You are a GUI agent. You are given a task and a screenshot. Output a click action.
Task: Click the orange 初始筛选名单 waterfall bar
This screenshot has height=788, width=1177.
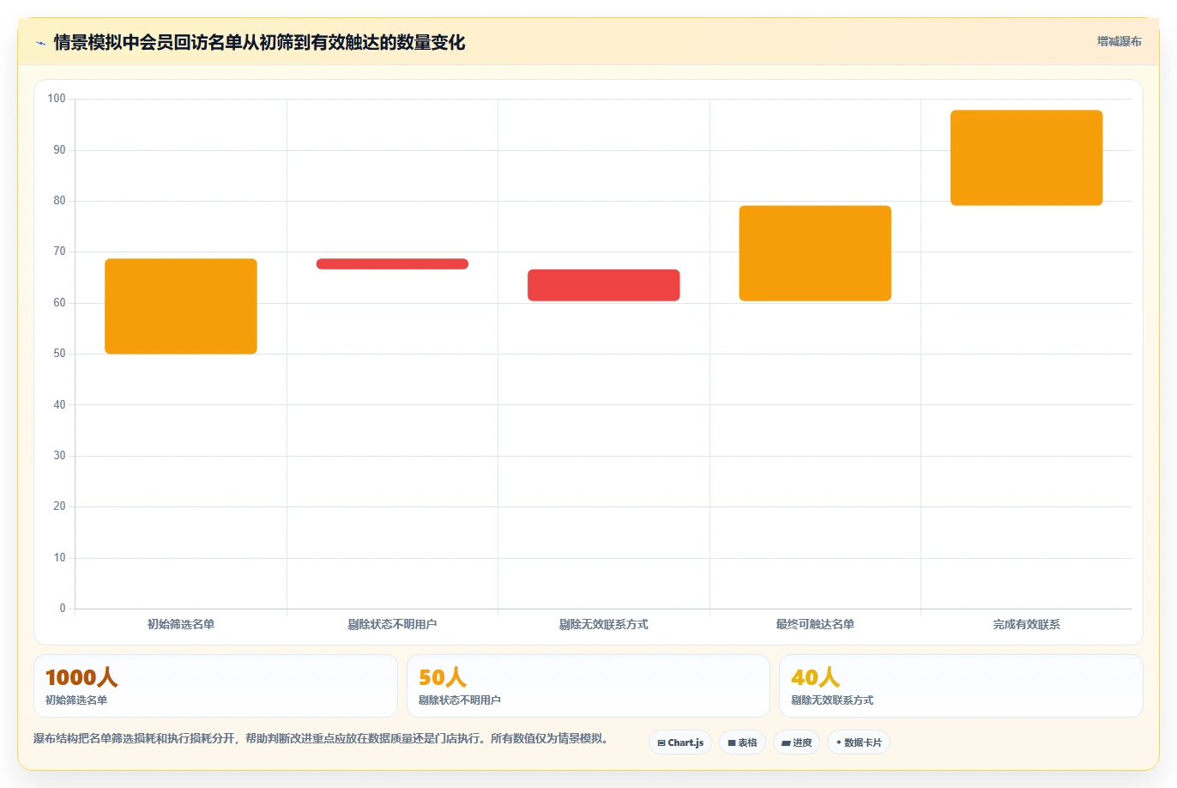(x=181, y=306)
